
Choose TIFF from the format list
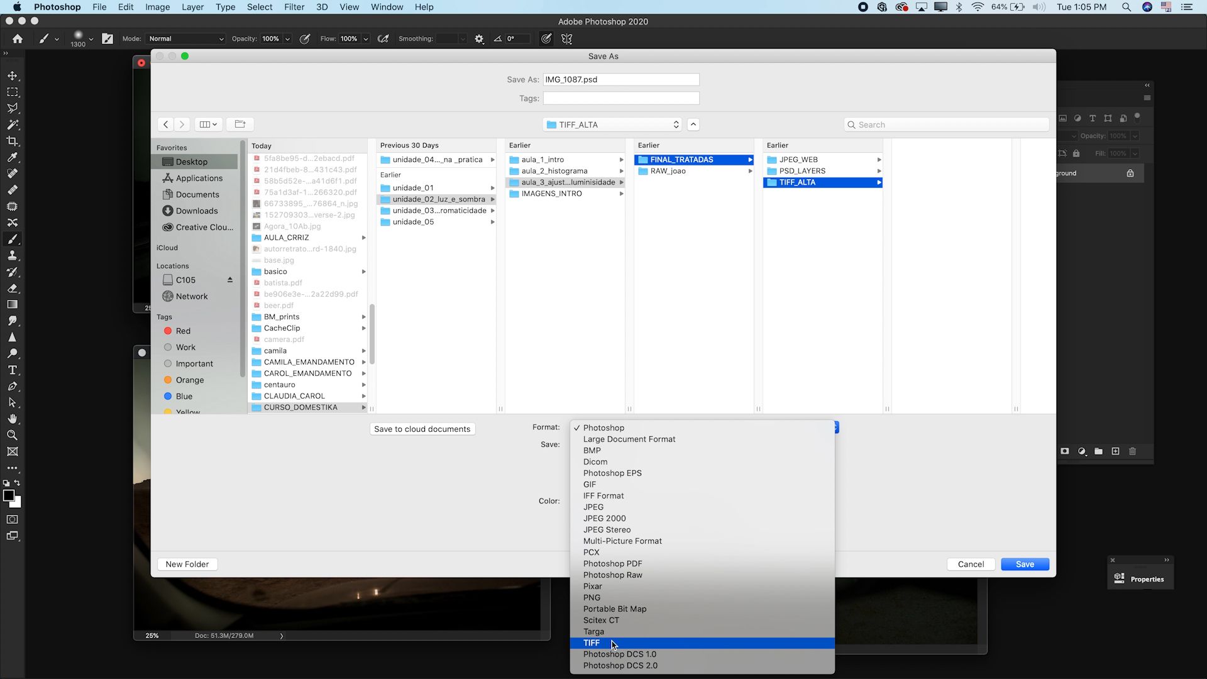[x=592, y=643]
